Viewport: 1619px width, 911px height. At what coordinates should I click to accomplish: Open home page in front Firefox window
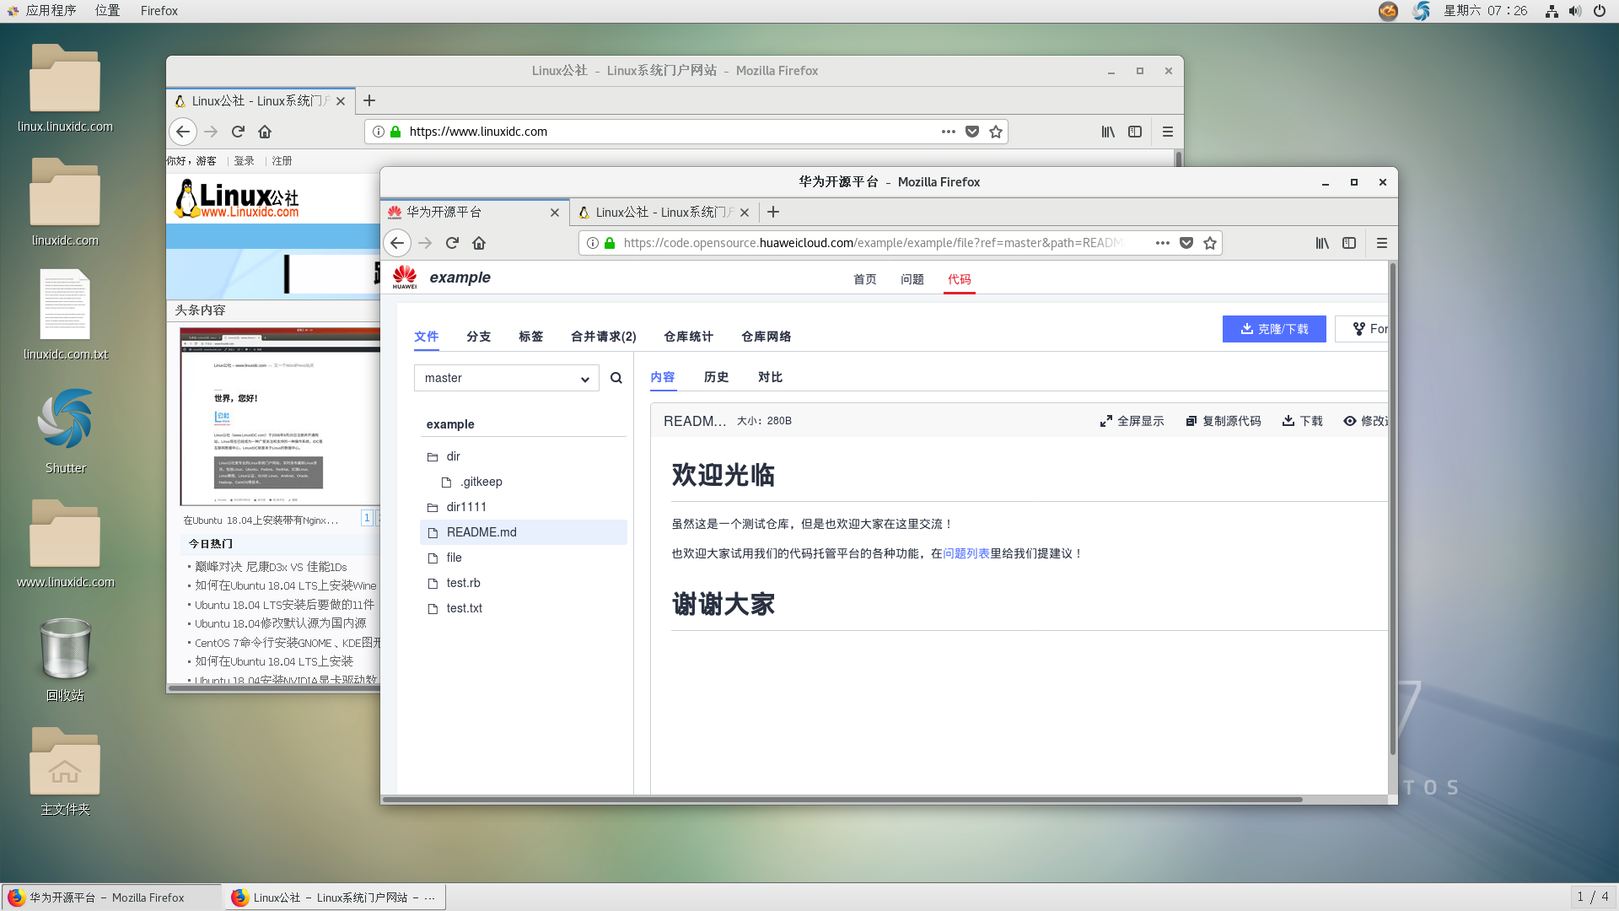pos(479,243)
